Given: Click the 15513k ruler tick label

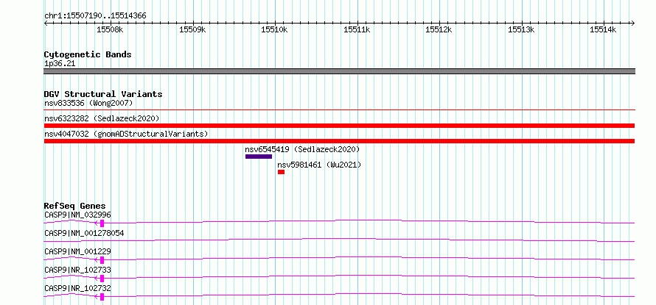Looking at the screenshot, I should [x=521, y=29].
